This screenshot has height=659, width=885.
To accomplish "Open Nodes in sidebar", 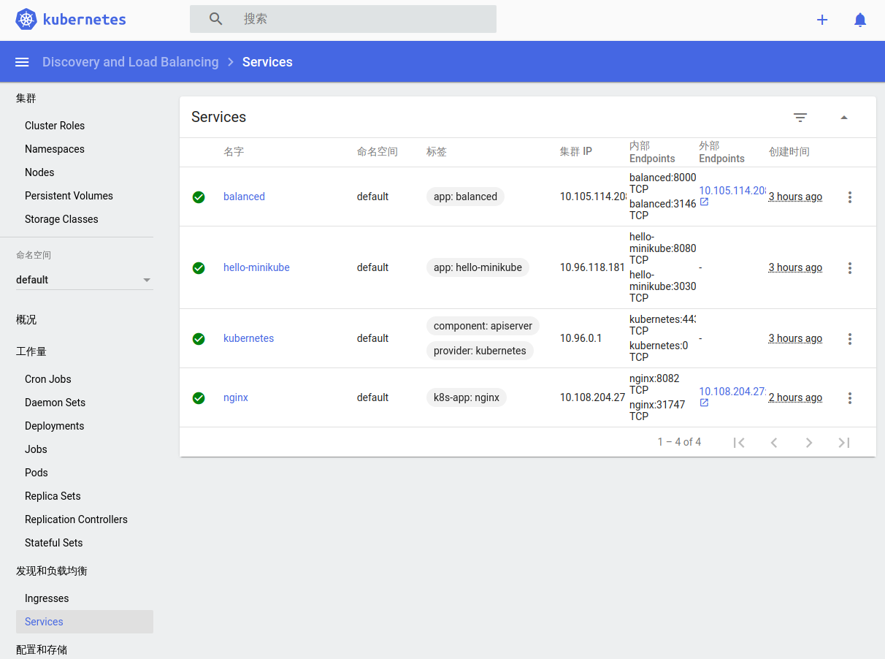I will point(39,172).
